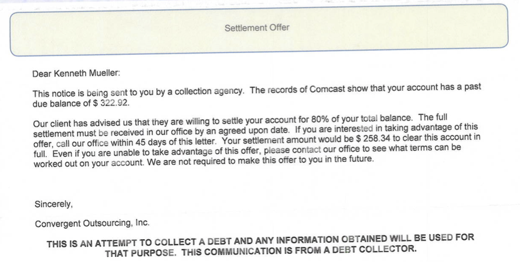Click the greeting 'Dear Kenneth Mueller'
This screenshot has height=262, width=520.
tap(76, 73)
